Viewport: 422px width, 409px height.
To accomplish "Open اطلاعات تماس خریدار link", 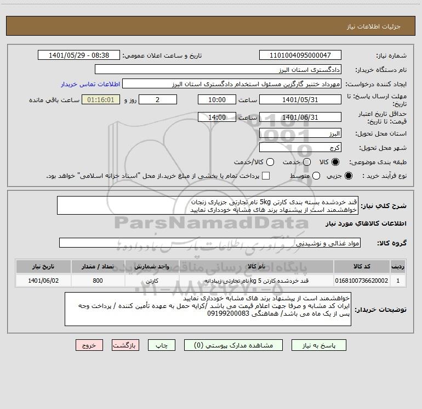I will pos(90,84).
